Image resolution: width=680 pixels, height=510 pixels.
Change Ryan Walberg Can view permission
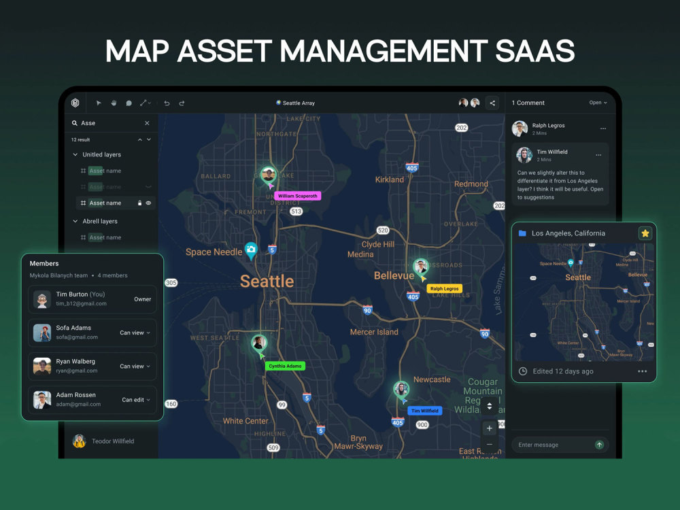135,366
